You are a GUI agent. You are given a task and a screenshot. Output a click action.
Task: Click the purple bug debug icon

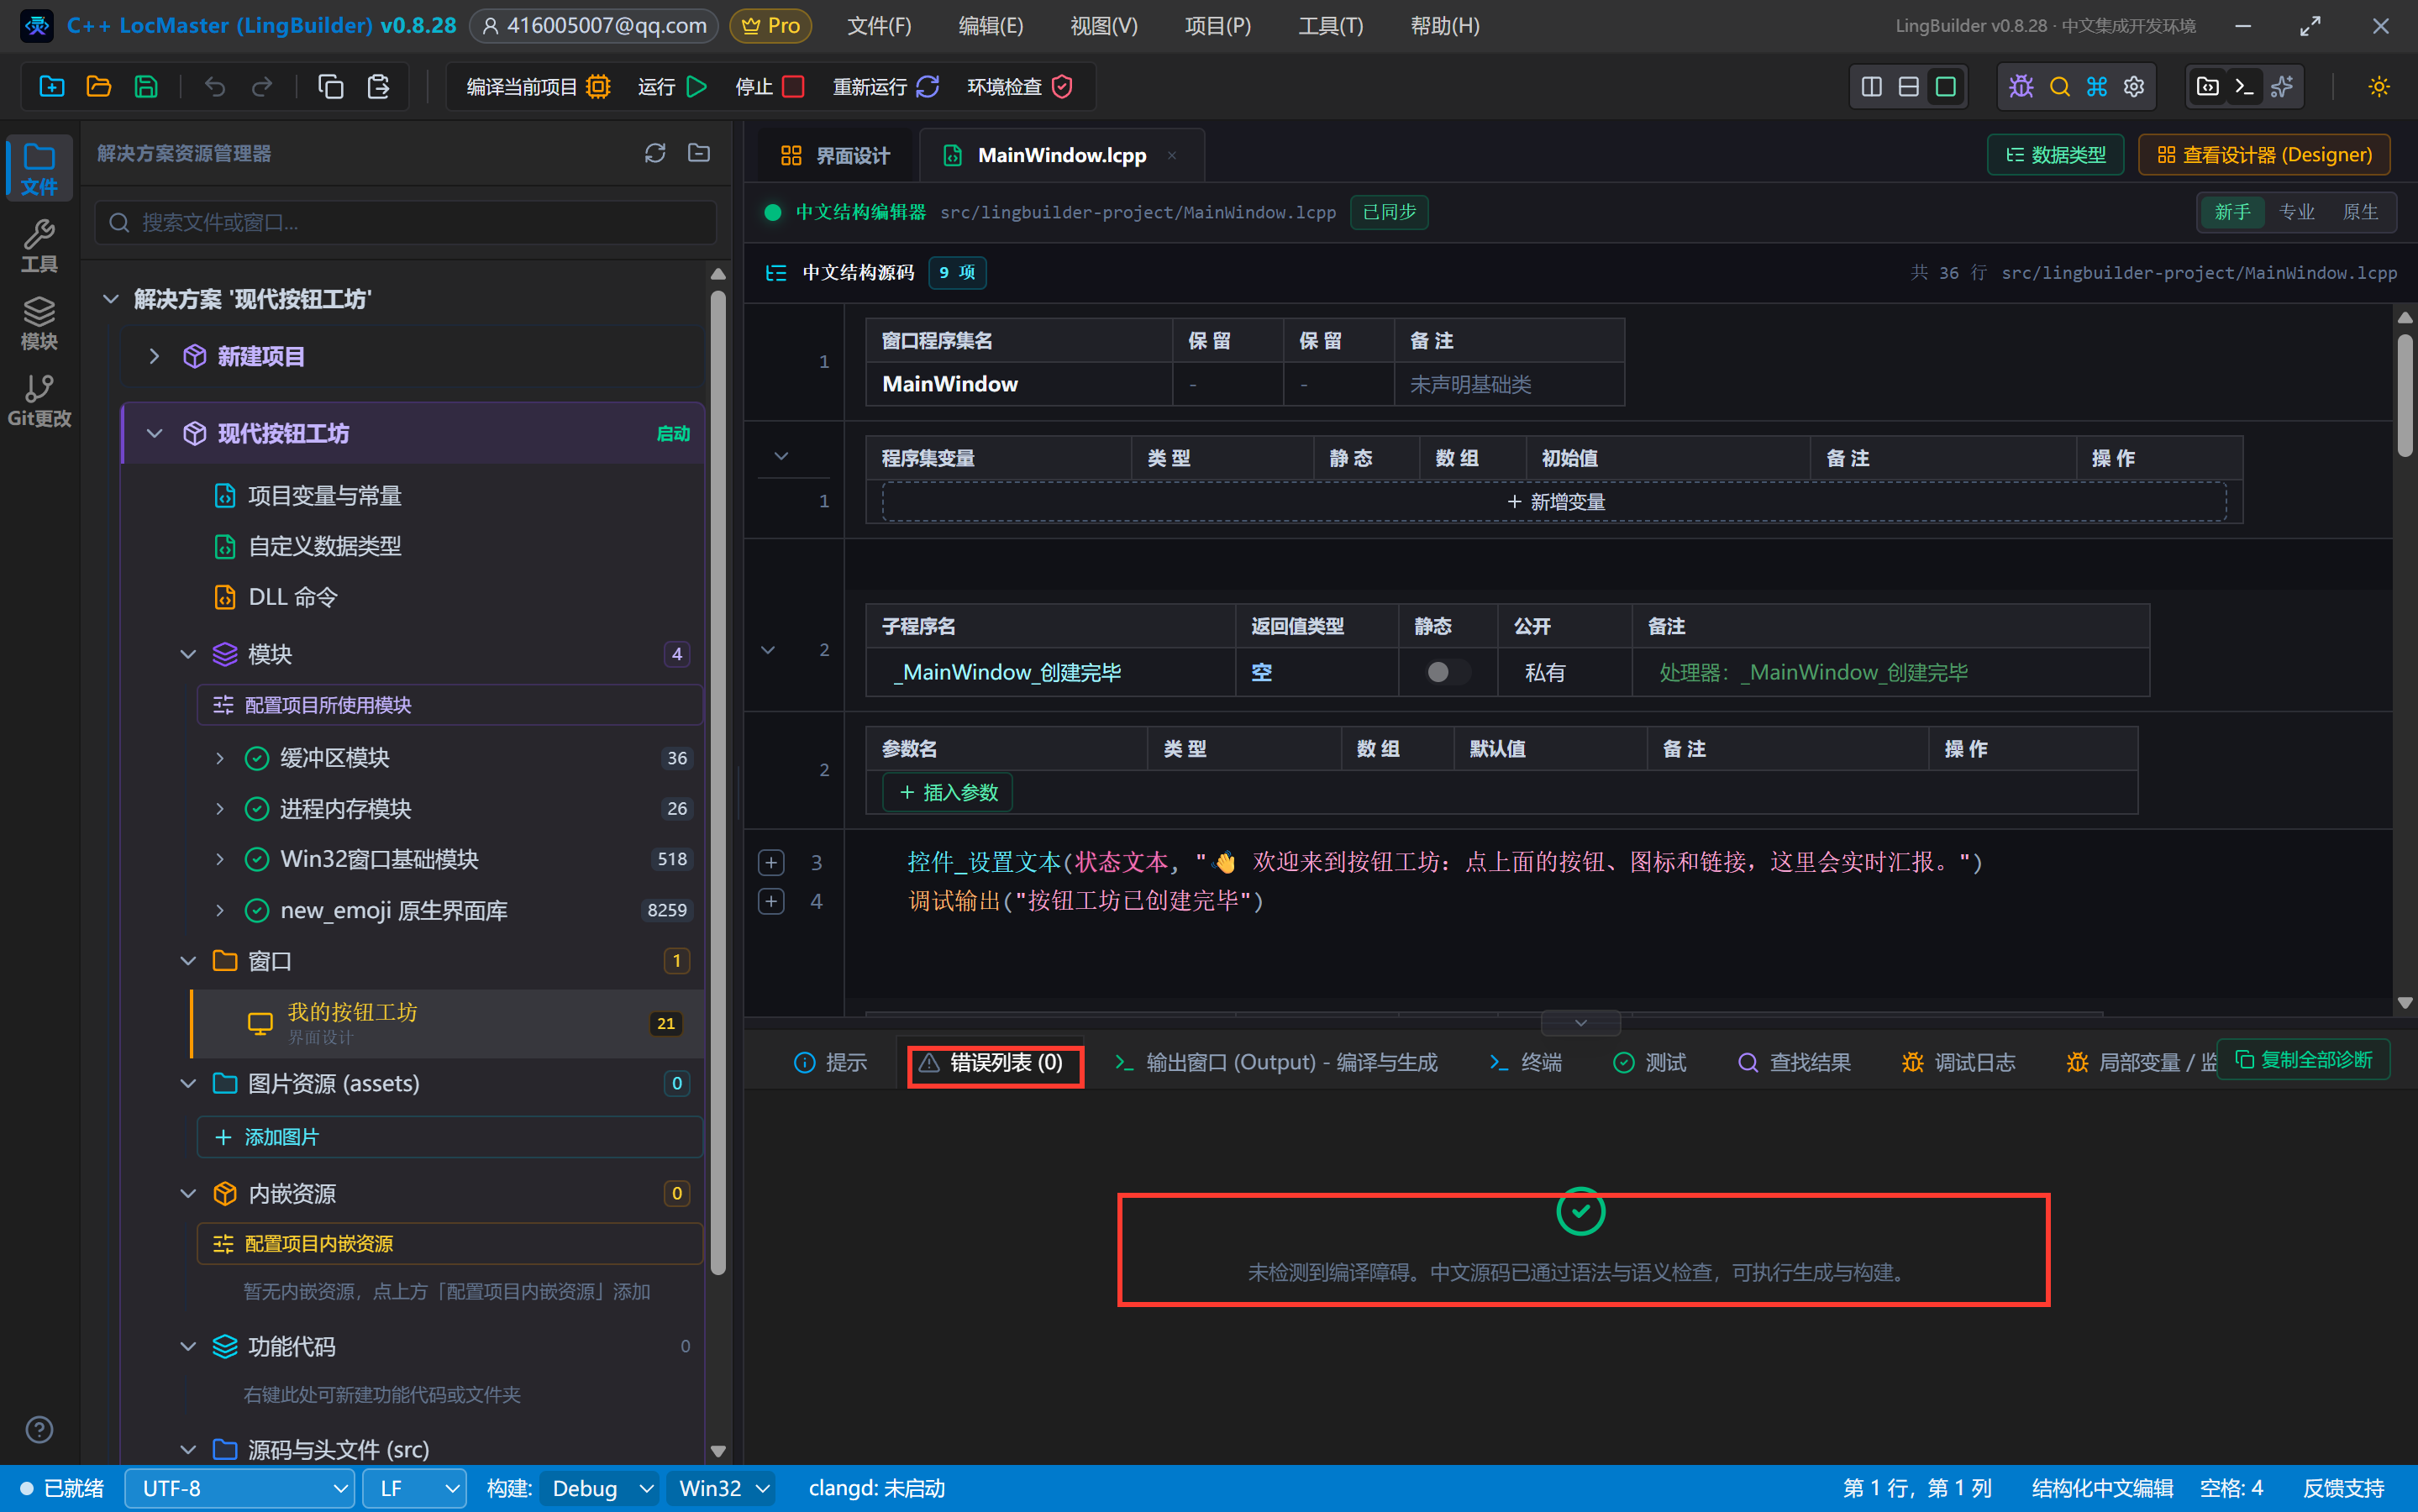pyautogui.click(x=2021, y=87)
